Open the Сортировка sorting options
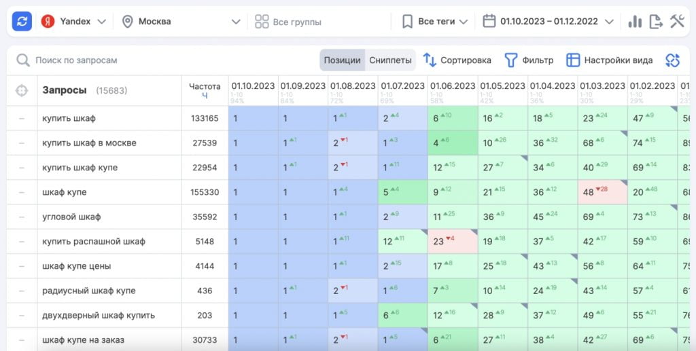The width and height of the screenshot is (696, 351). [457, 60]
